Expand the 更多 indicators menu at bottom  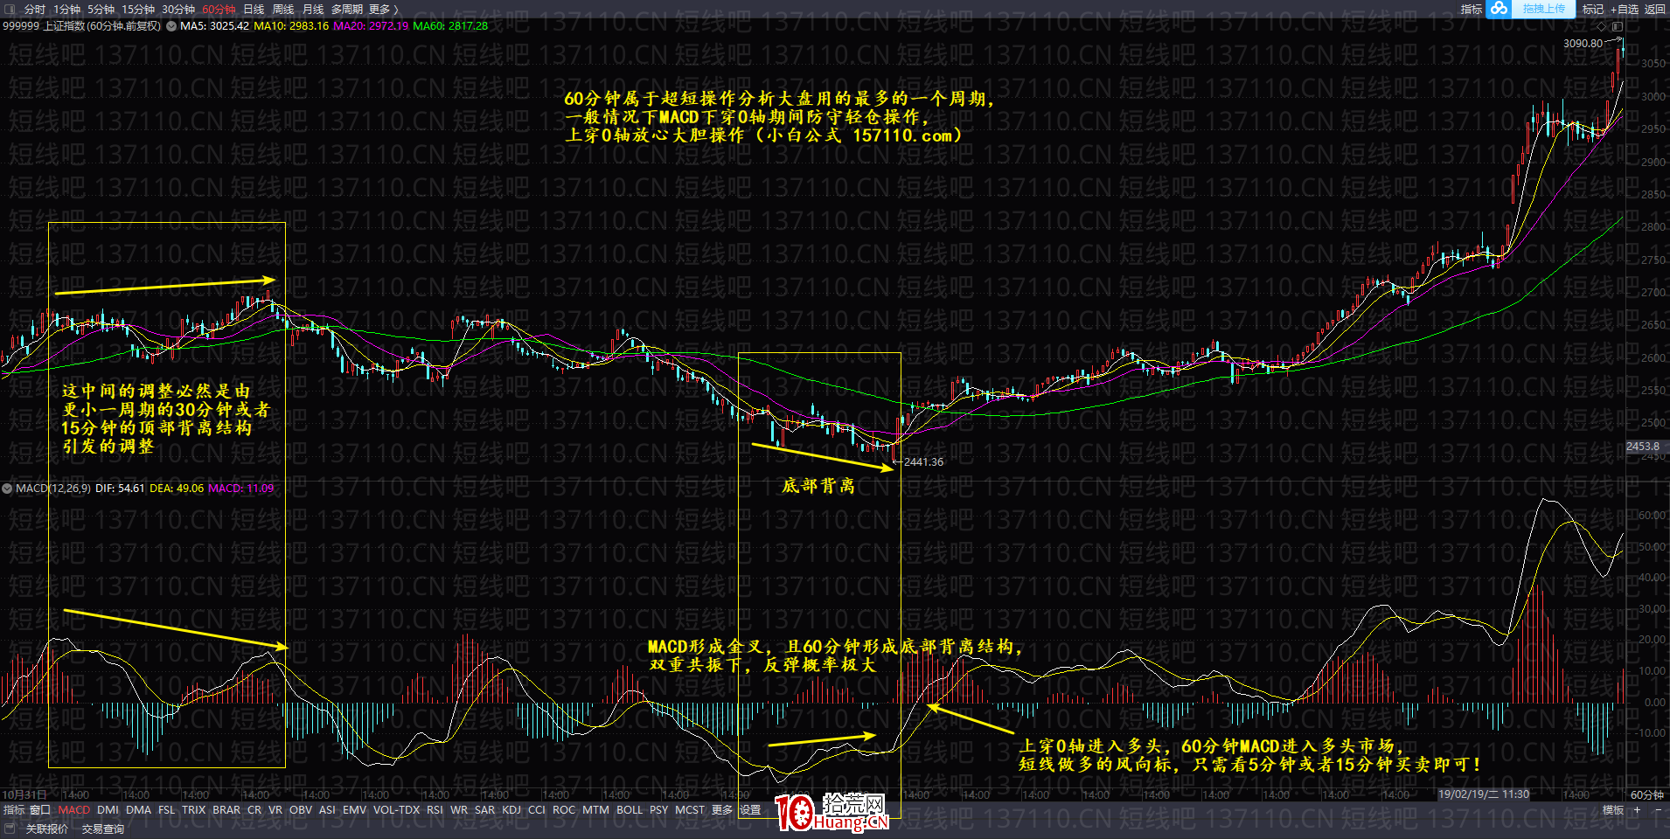click(x=722, y=810)
